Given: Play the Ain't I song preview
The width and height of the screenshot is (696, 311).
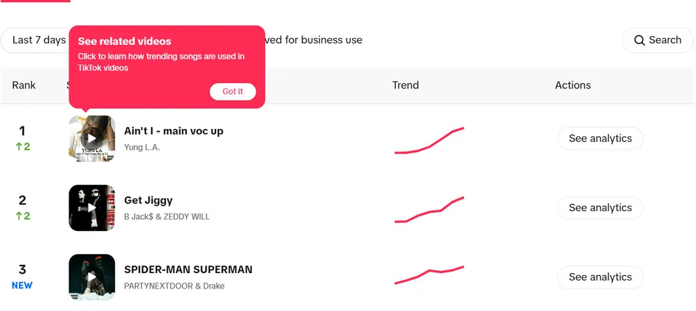Looking at the screenshot, I should (x=92, y=139).
